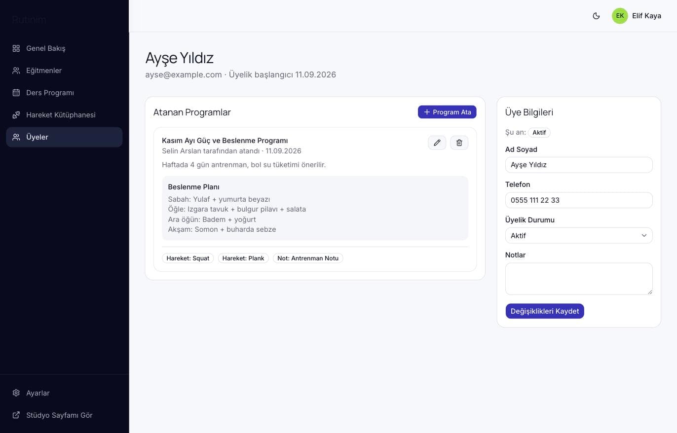Click the Stüdyo Sayfamı Gör external-link icon

pyautogui.click(x=16, y=415)
